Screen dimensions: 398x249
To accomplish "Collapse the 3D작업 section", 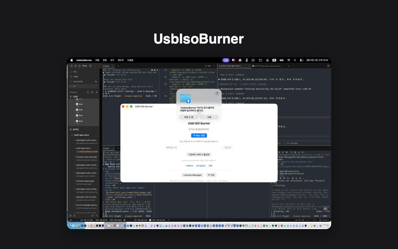I will [x=74, y=129].
